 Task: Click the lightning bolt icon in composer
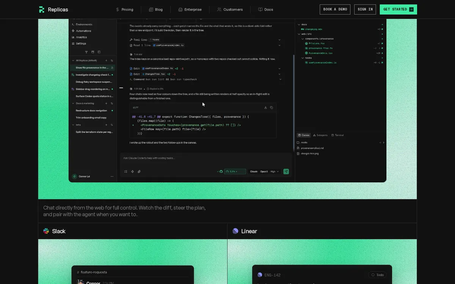(132, 172)
